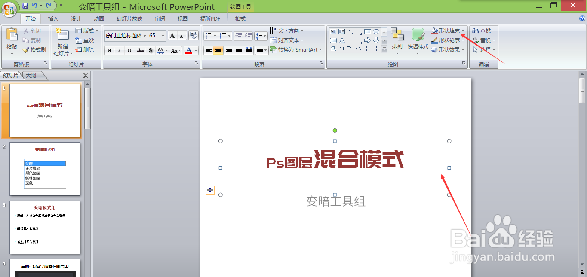The image size is (587, 277).
Task: Toggle bold formatting
Action: click(x=109, y=50)
